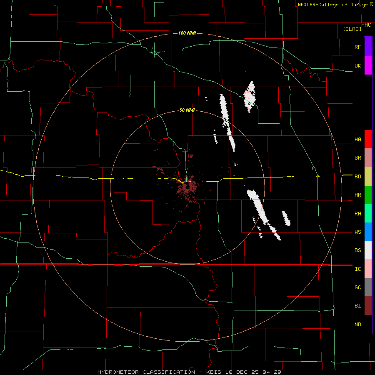Click the RA legend label
375x375 pixels.
click(357, 214)
